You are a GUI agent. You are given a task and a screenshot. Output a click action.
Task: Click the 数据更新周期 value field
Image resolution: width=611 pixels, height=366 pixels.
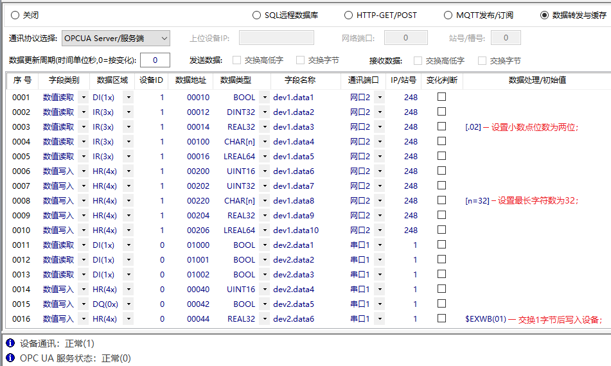coord(155,60)
